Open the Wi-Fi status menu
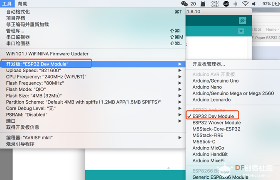Screen dimensions: 280x180 click(245, 4)
